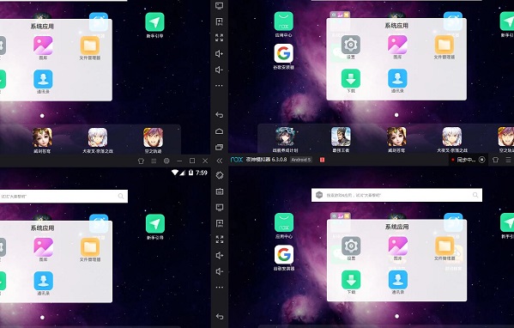Click search field with avatar icon

click(x=396, y=195)
